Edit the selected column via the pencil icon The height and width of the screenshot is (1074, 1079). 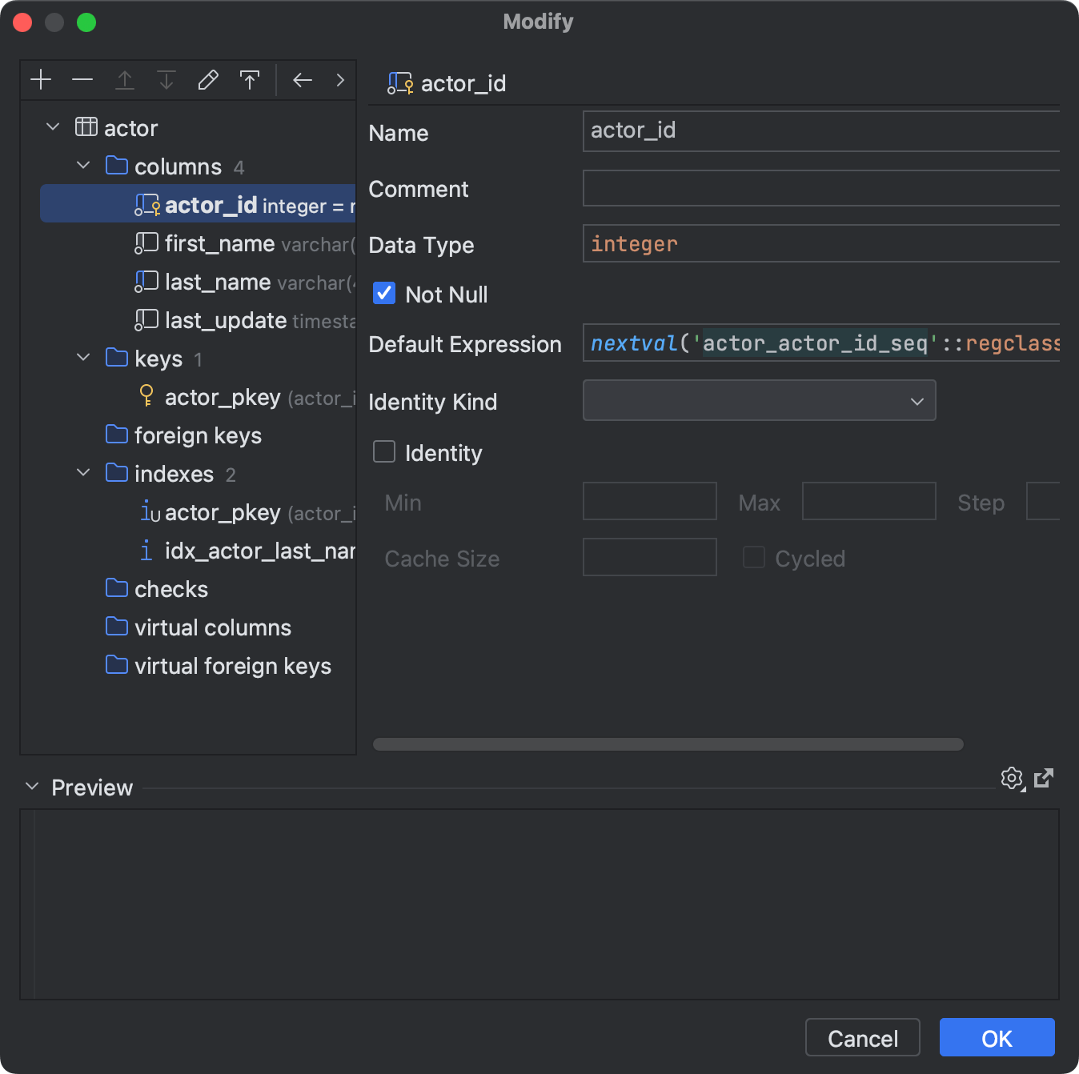pos(207,79)
